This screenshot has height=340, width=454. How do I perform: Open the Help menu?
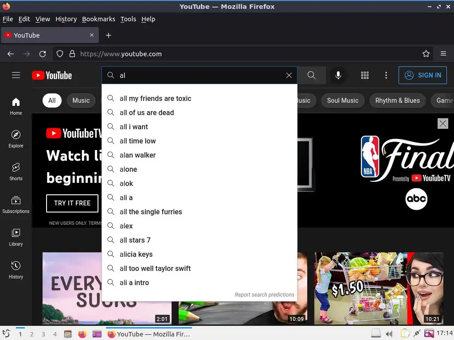coord(148,19)
